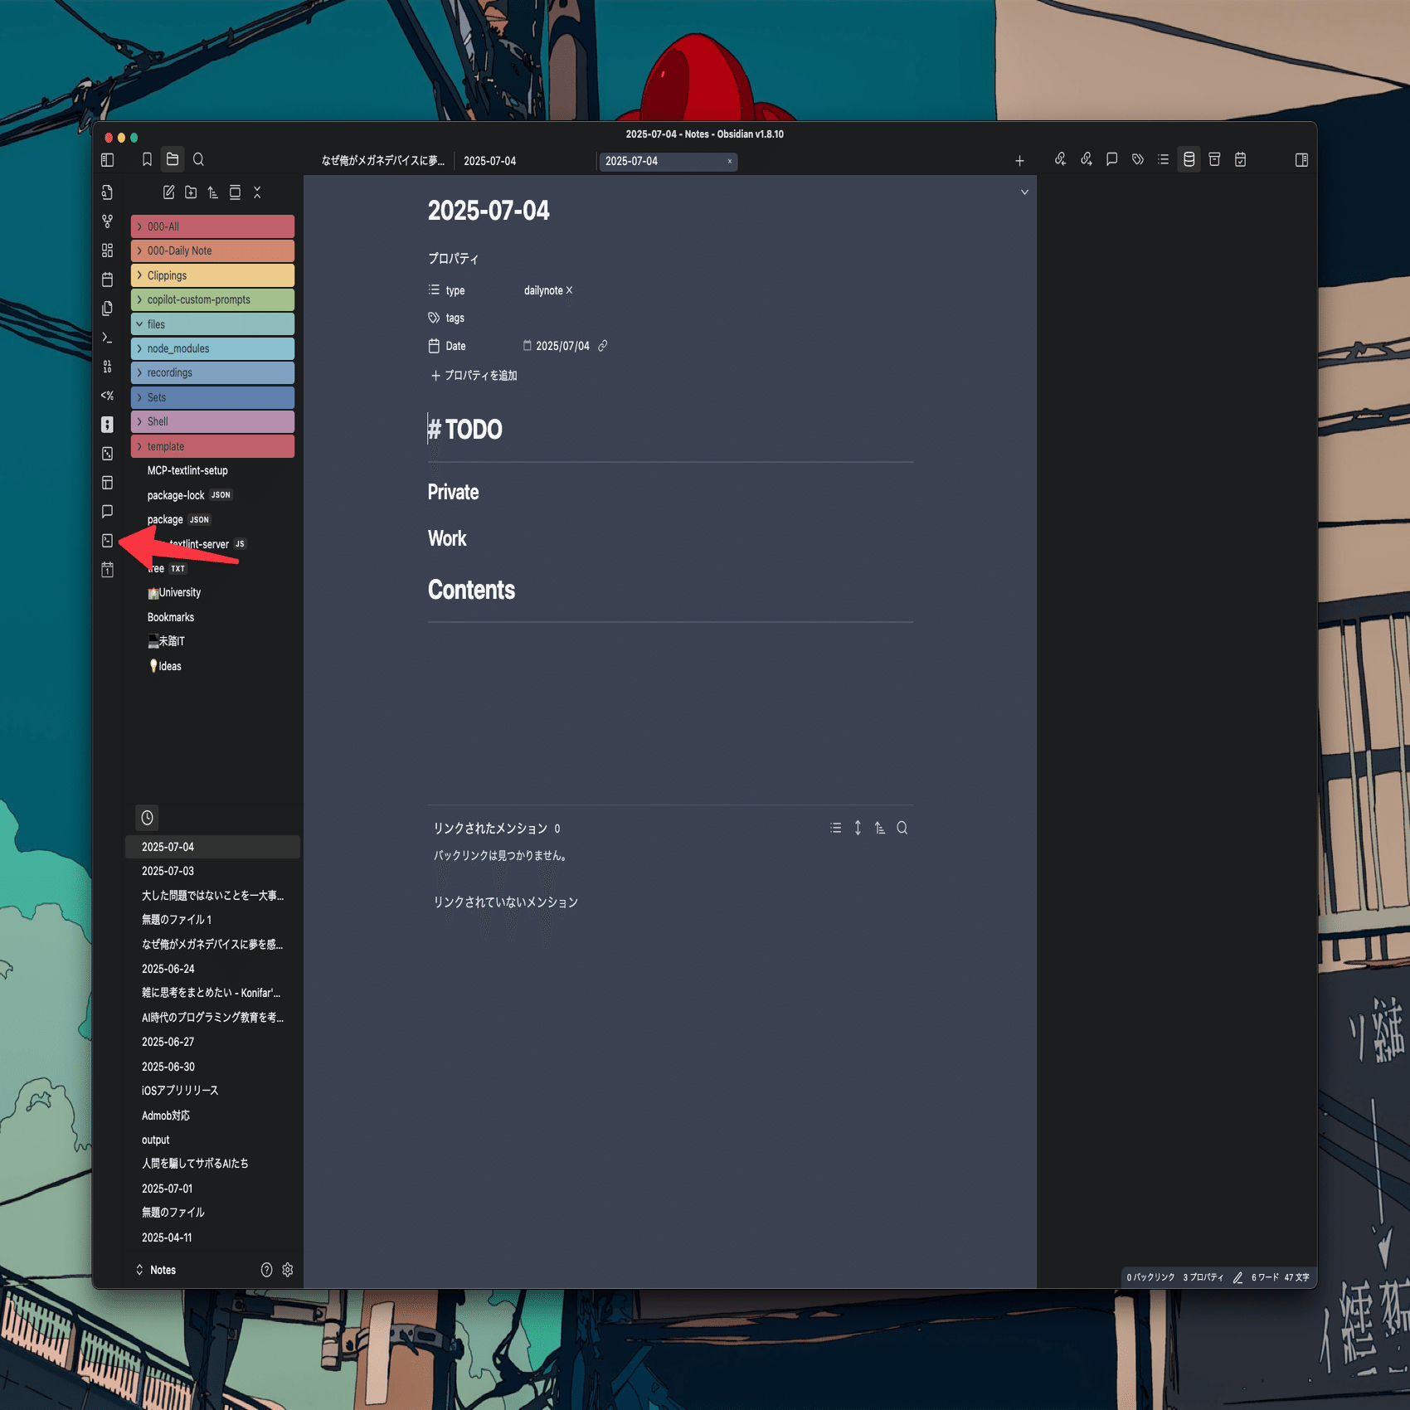The image size is (1410, 1410).
Task: Expand the 000-Daily Note folder
Action: [x=212, y=250]
